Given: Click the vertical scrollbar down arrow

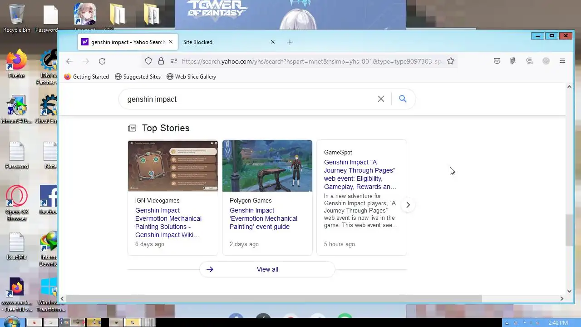Looking at the screenshot, I should [569, 291].
